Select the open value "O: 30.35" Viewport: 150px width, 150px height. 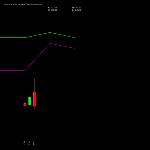(x=52, y=10)
